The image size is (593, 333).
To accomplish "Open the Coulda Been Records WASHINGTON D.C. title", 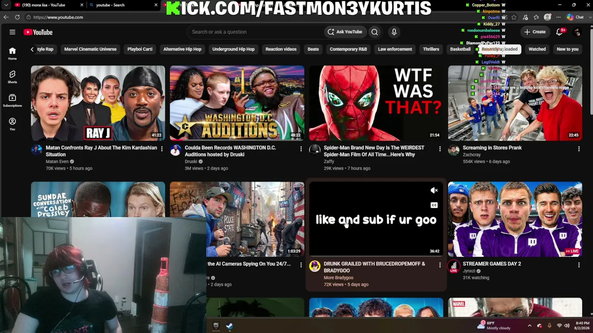I will click(x=230, y=151).
